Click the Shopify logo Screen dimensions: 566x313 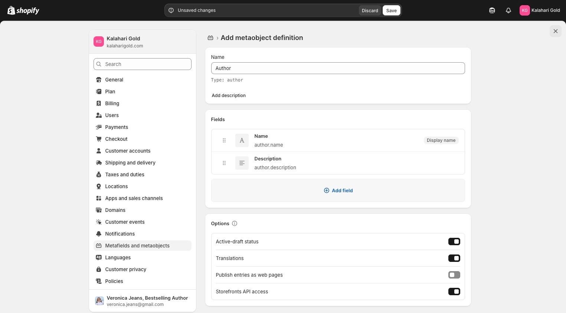click(23, 10)
